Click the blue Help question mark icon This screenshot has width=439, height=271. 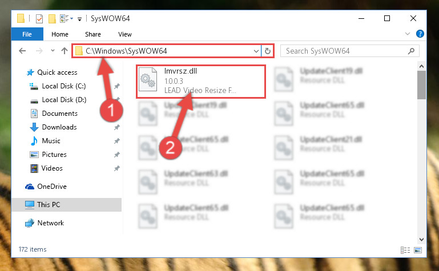click(x=420, y=34)
